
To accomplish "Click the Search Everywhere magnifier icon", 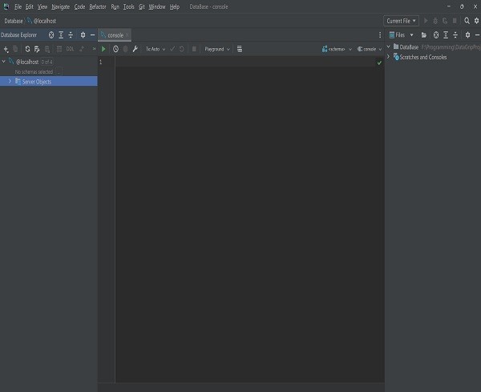I will (467, 21).
